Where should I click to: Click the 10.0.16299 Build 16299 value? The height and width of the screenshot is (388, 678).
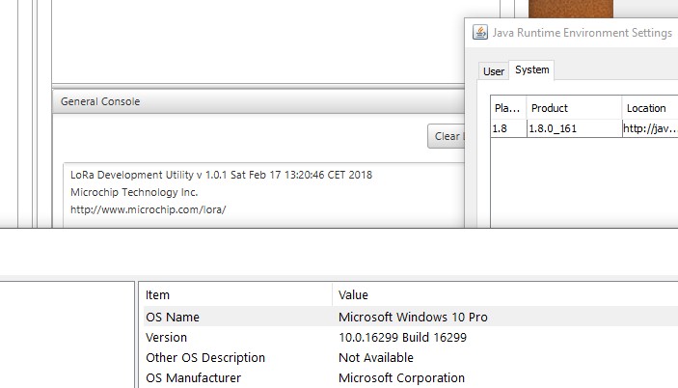(x=402, y=338)
